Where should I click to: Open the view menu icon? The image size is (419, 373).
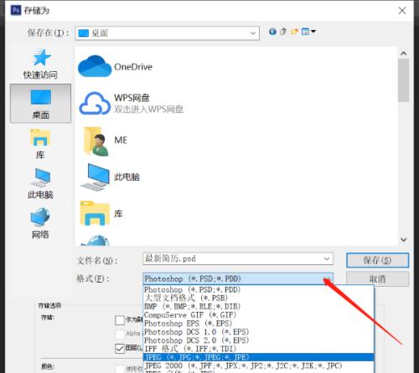click(308, 32)
